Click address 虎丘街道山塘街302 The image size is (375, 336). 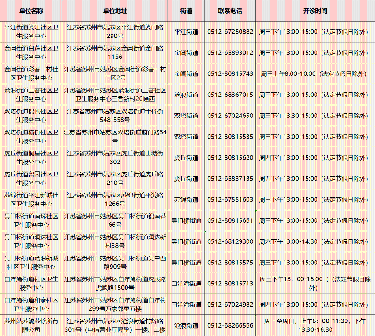pos(115,158)
